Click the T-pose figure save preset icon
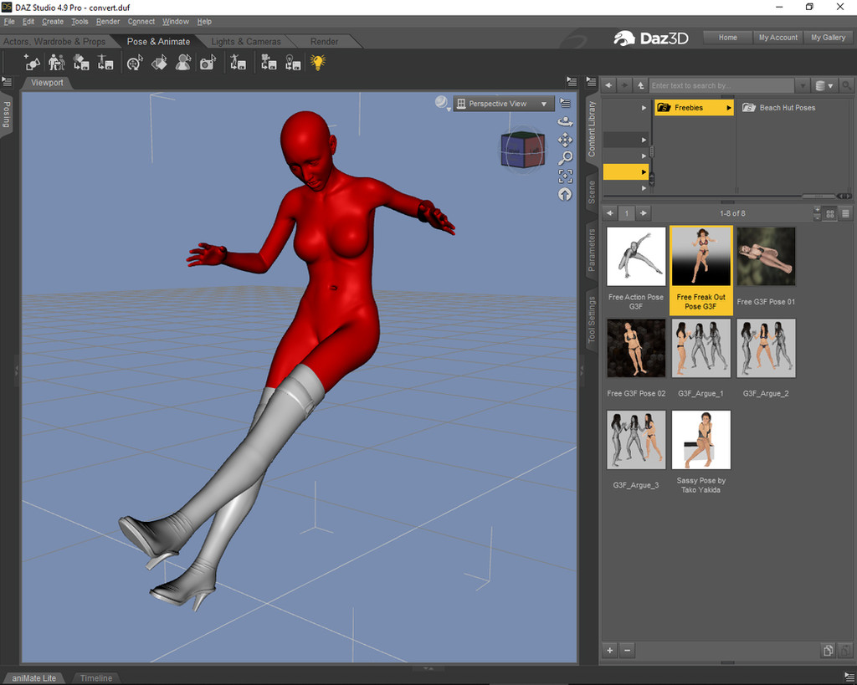This screenshot has width=857, height=685. pos(105,63)
